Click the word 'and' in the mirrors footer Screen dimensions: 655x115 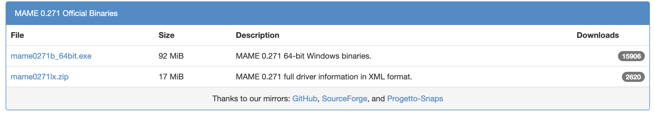pos(378,99)
